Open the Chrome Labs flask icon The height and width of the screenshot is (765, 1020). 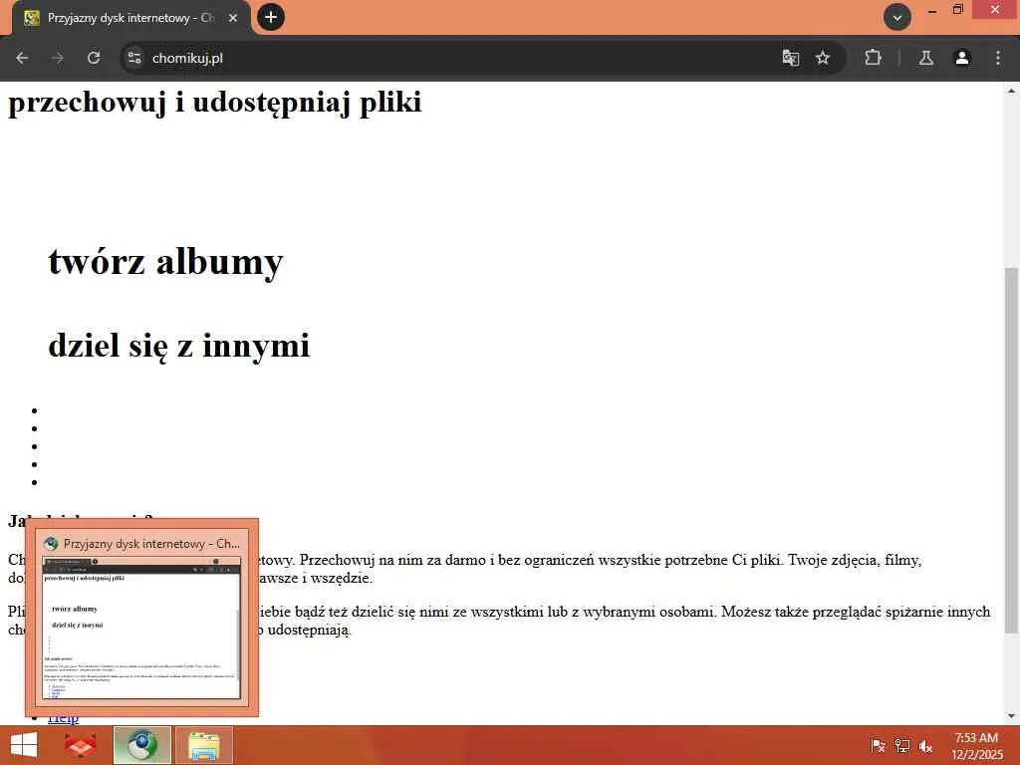tap(926, 58)
